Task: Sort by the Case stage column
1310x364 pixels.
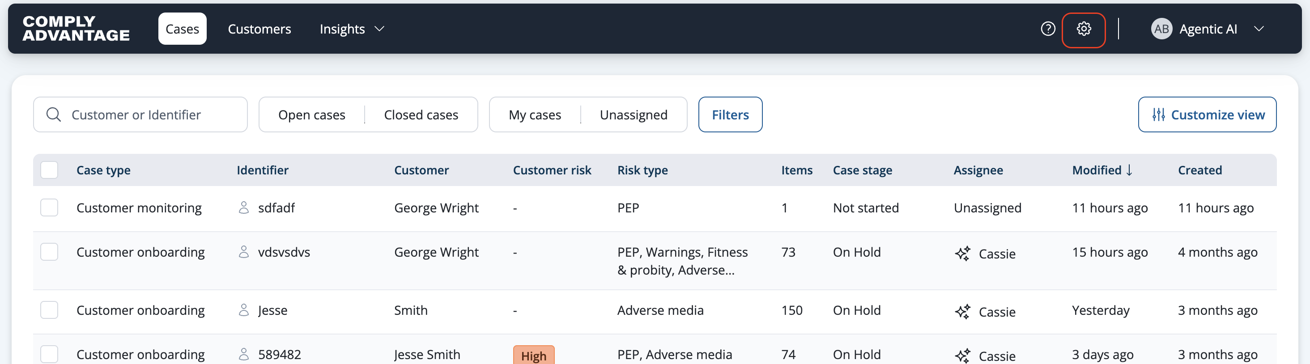Action: pyautogui.click(x=863, y=170)
